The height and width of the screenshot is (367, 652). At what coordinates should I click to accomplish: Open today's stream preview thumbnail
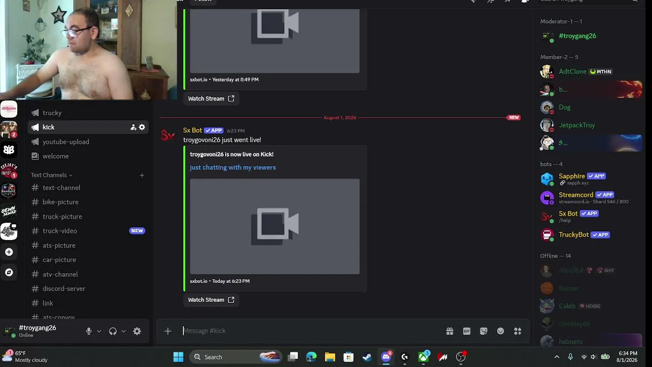point(275,226)
